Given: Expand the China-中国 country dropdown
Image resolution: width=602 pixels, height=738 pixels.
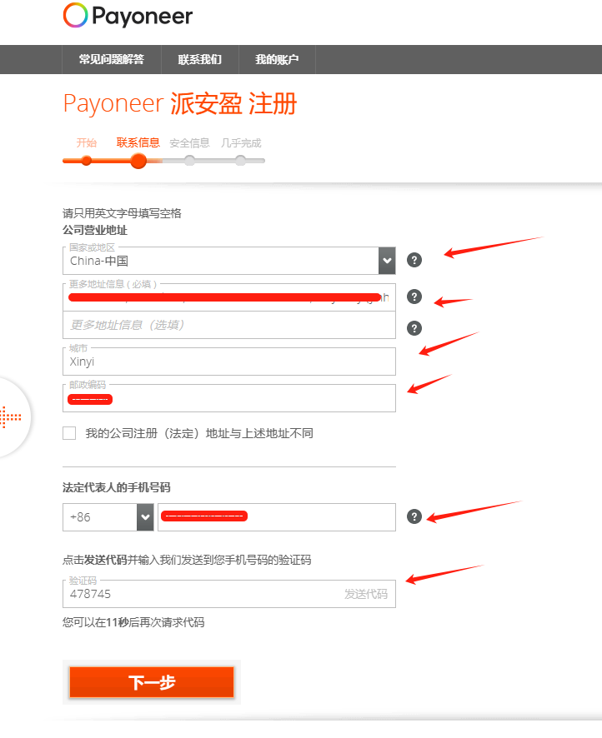Looking at the screenshot, I should (x=387, y=260).
